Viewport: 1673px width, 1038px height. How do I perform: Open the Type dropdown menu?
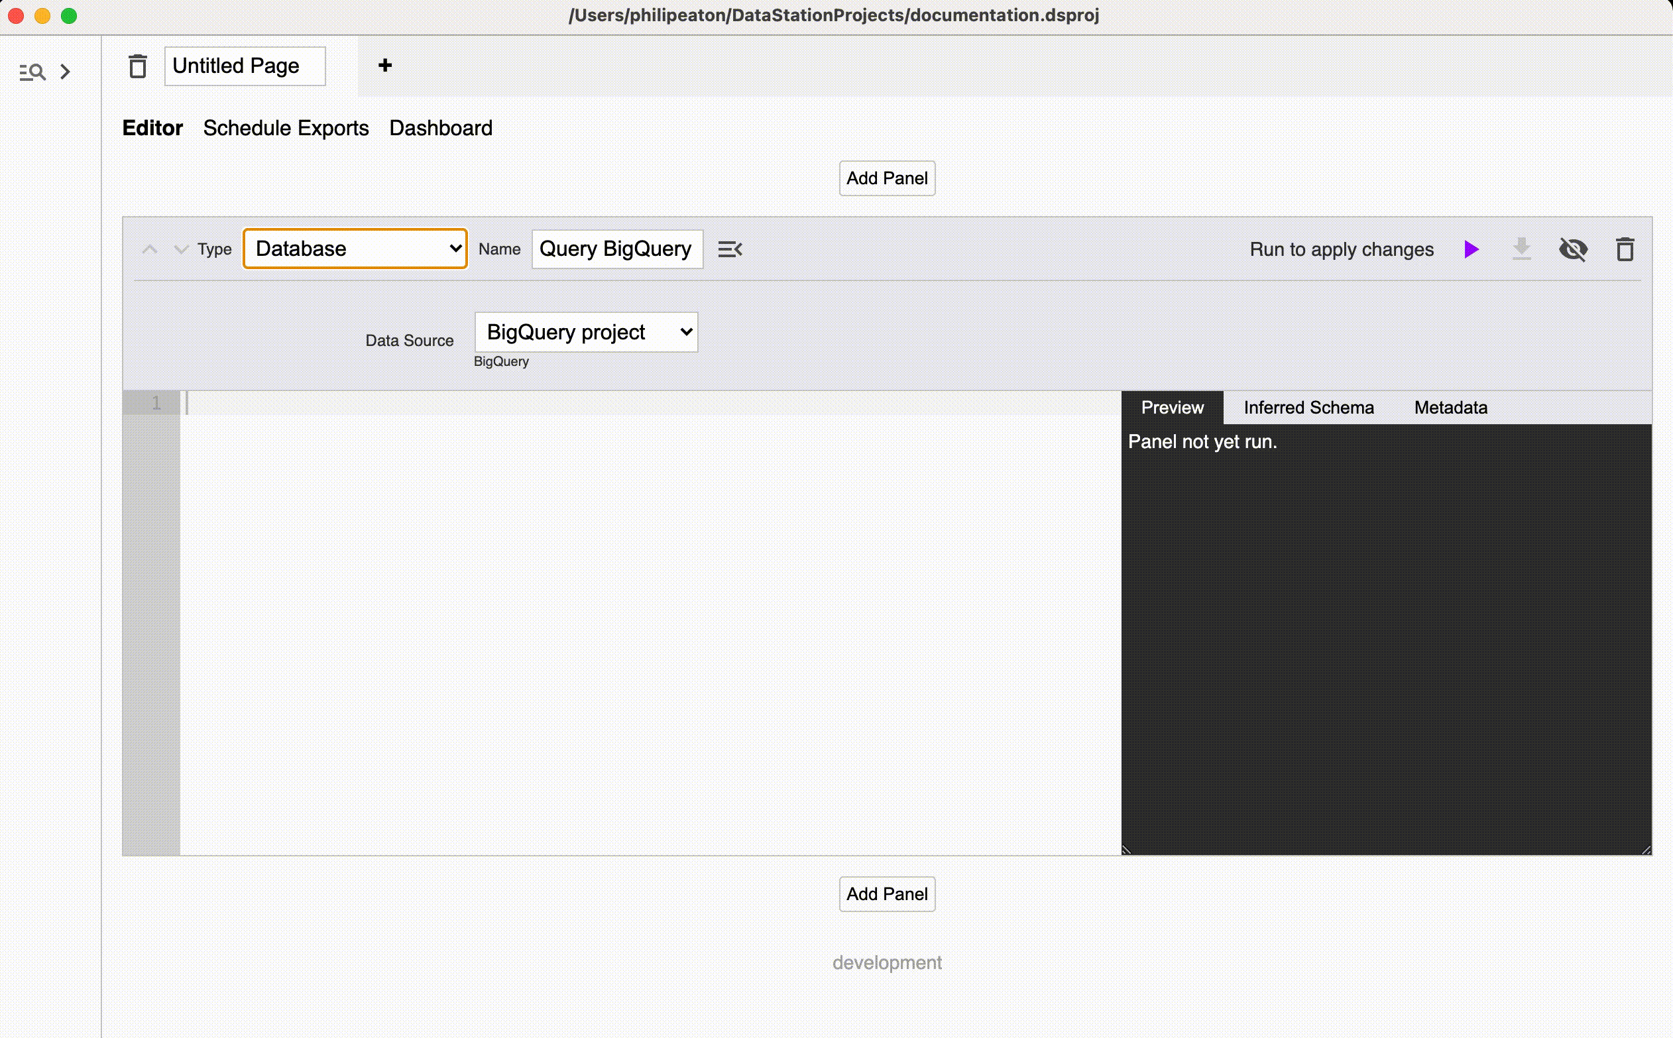[354, 249]
